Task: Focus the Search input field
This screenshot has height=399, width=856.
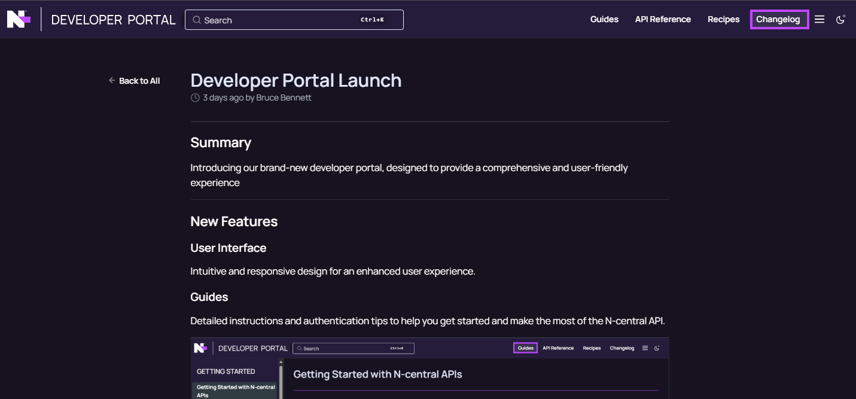Action: point(294,20)
